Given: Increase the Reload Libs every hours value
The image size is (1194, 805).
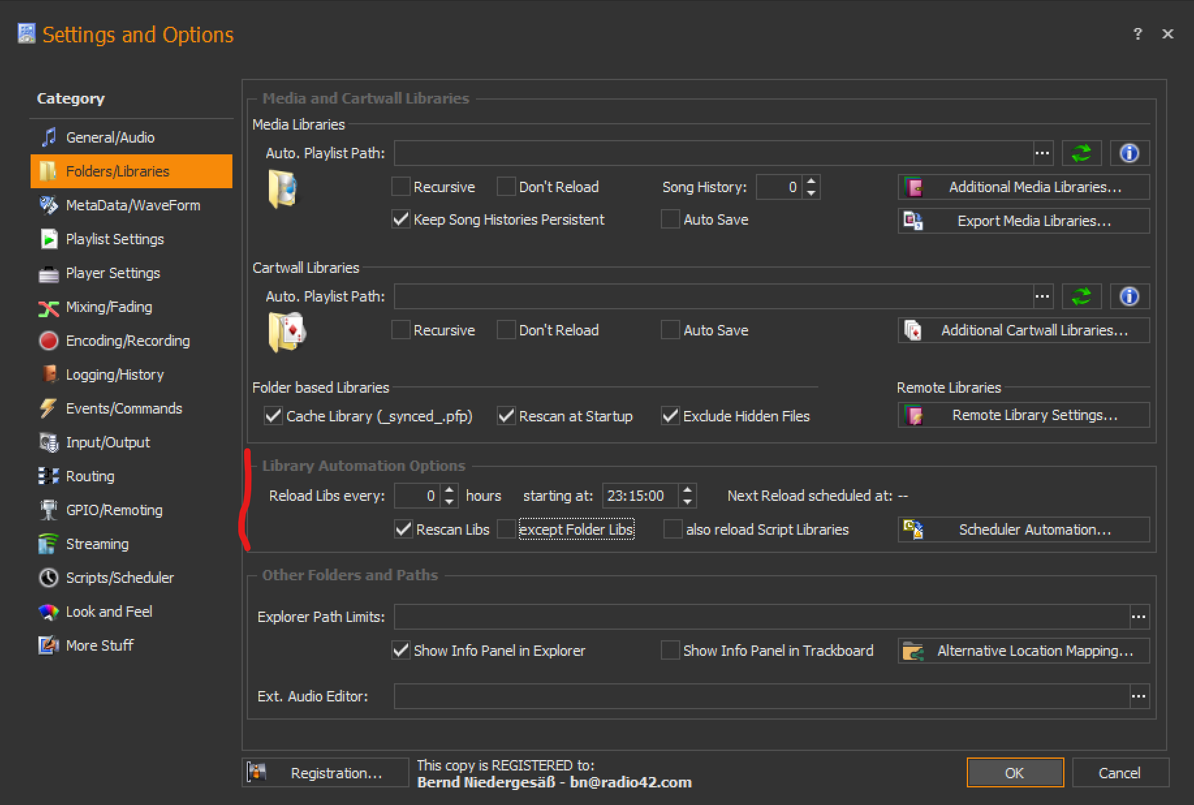Looking at the screenshot, I should click(x=449, y=490).
